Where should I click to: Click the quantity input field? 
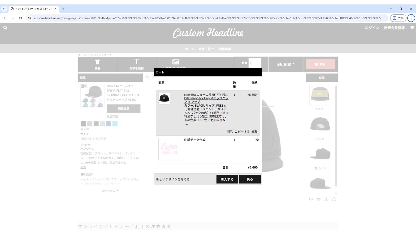(x=254, y=63)
